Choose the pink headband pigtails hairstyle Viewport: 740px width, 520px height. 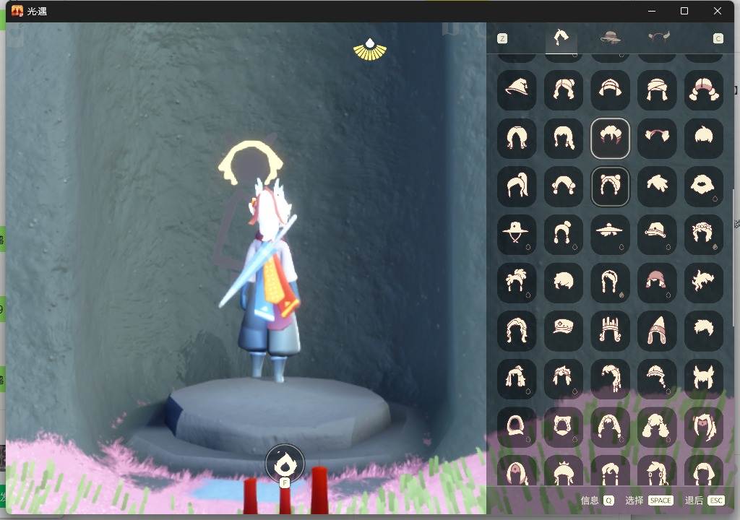pos(656,138)
